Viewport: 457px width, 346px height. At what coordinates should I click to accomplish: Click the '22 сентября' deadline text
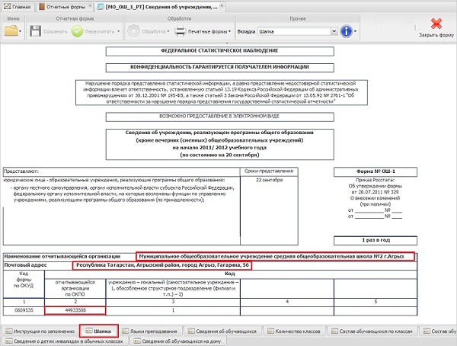[270, 180]
